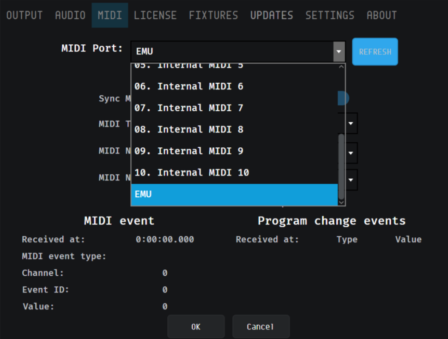Click the MIDI event type: label

(x=64, y=256)
